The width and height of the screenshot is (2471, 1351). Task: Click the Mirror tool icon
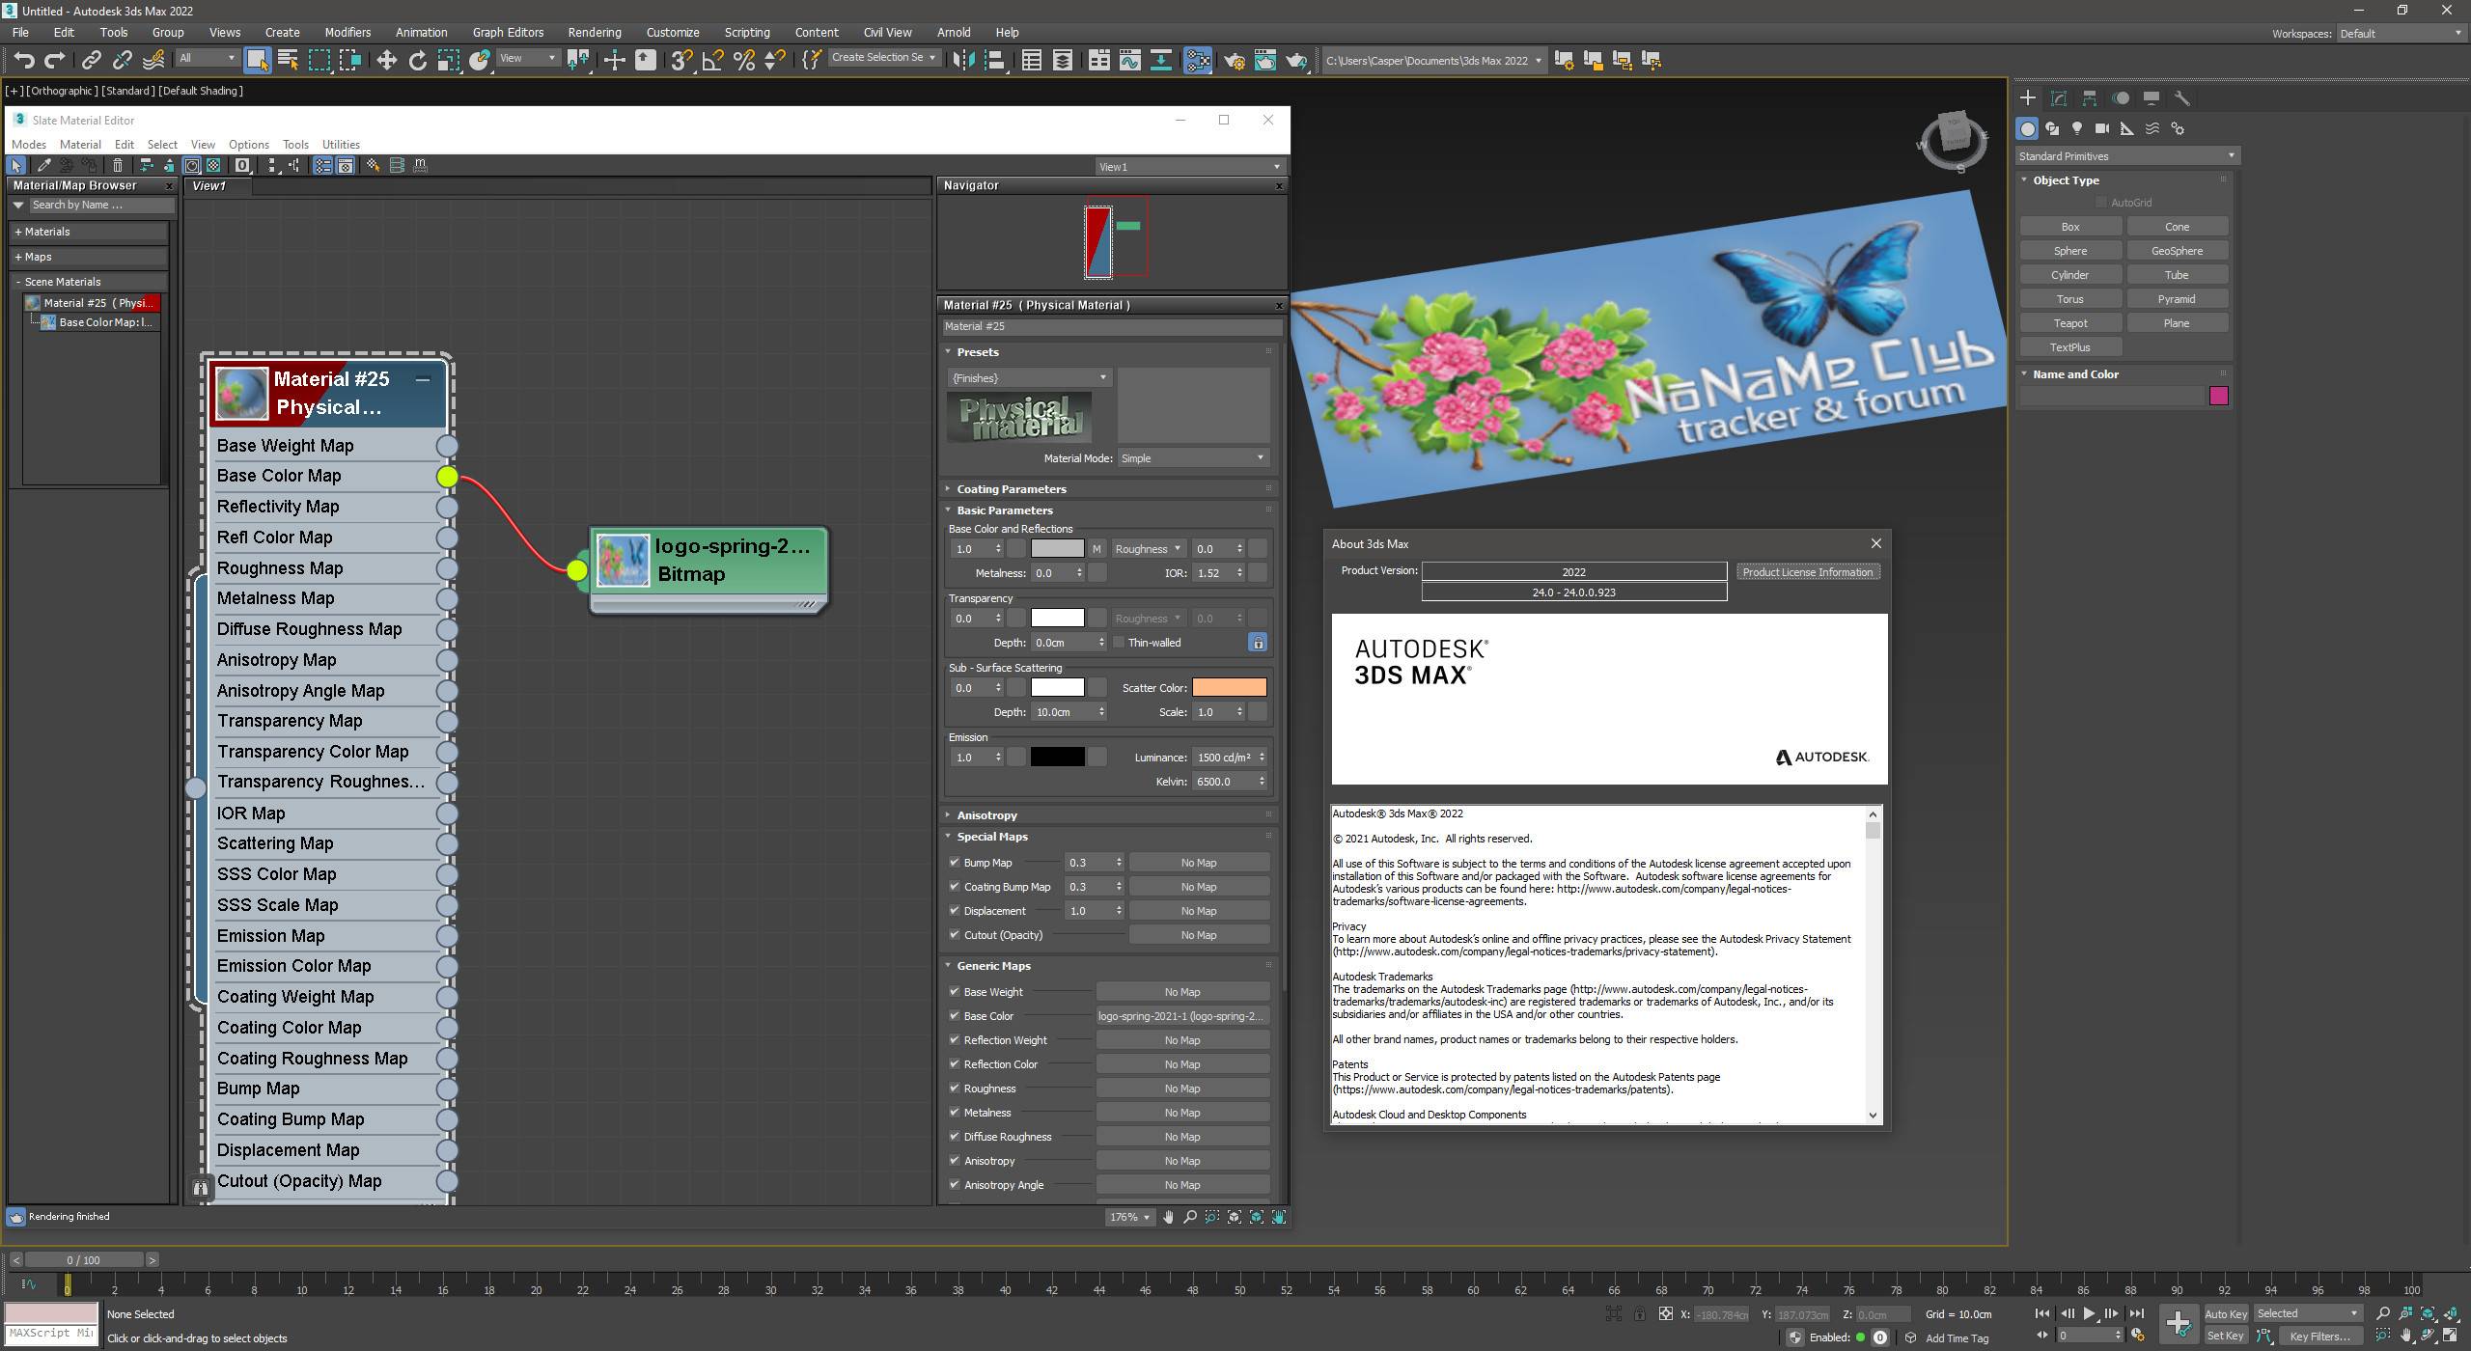click(x=962, y=61)
